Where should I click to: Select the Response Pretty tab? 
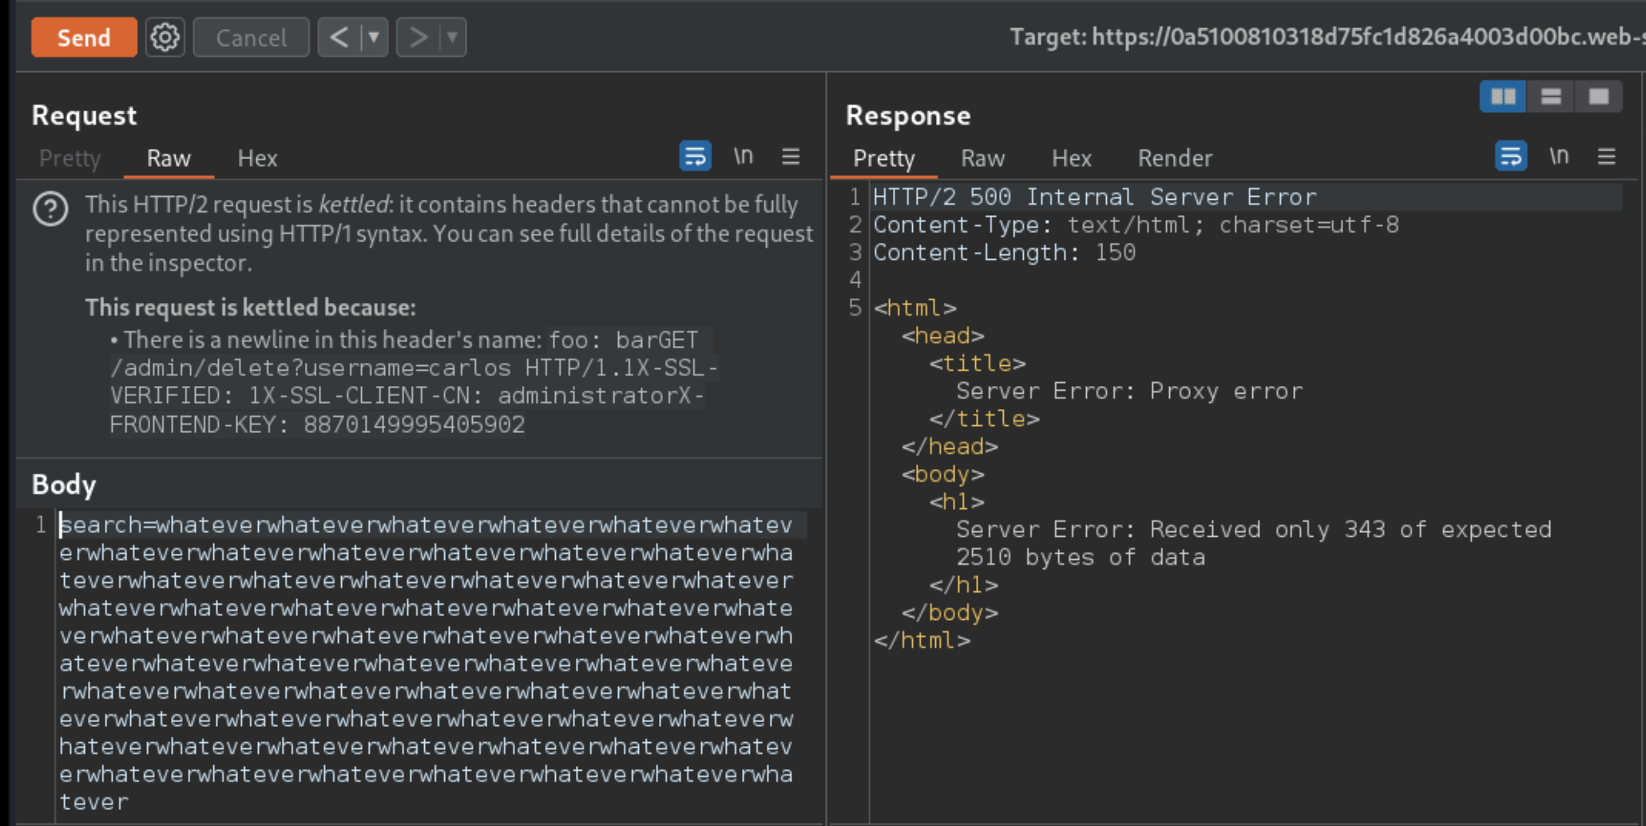[884, 158]
